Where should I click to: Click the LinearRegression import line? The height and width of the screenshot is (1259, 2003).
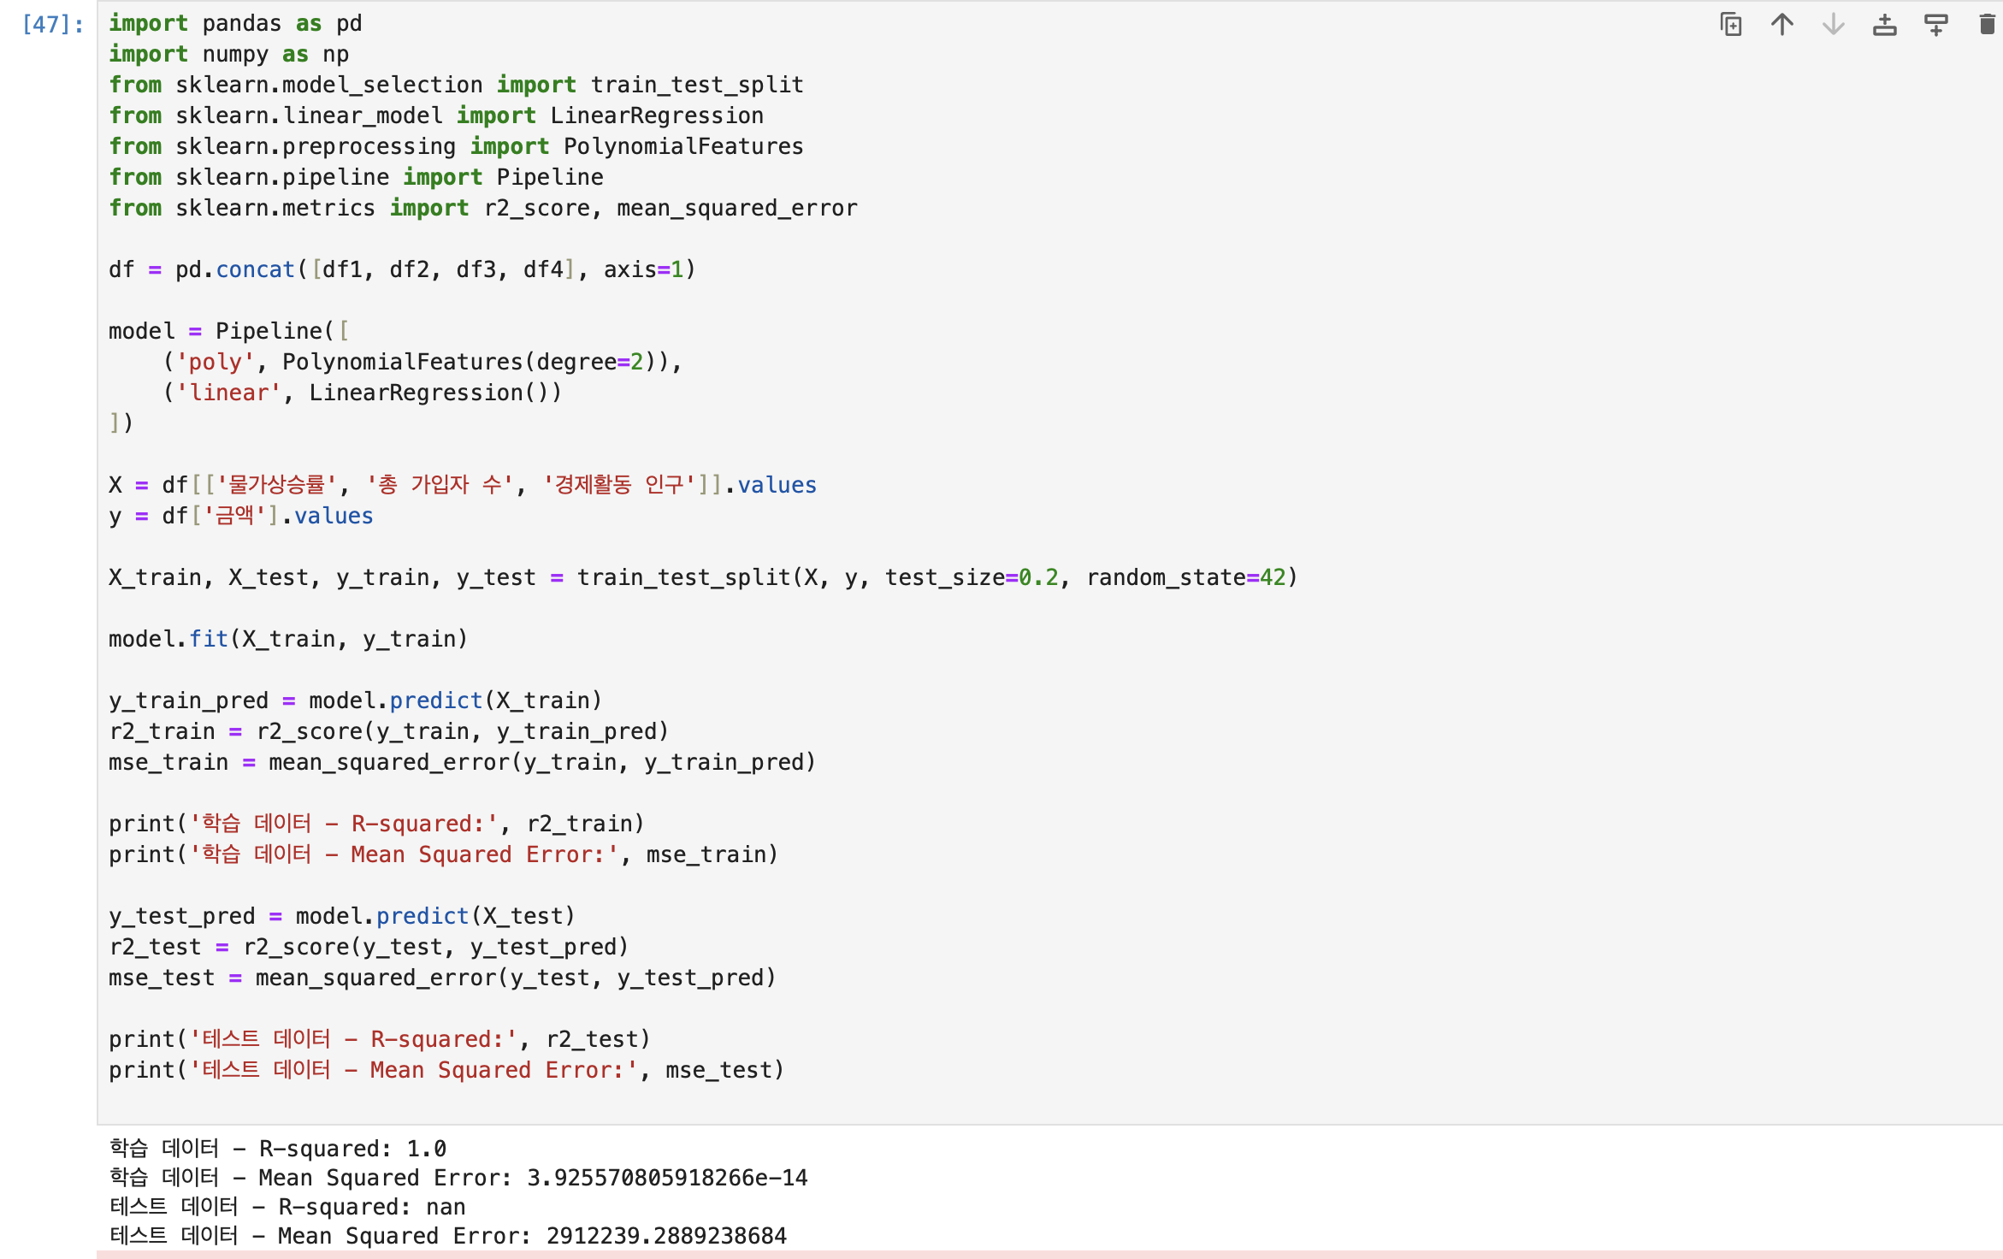[436, 115]
